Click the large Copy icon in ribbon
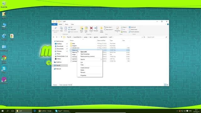Screen dimensions: 201x113 [x=61, y=29]
